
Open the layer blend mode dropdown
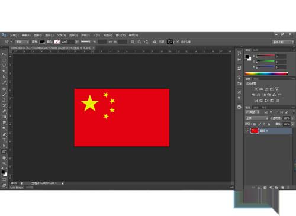coord(257,118)
